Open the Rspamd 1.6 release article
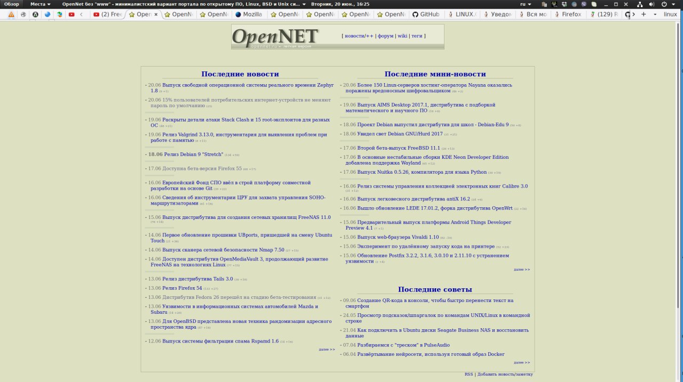 pyautogui.click(x=220, y=341)
